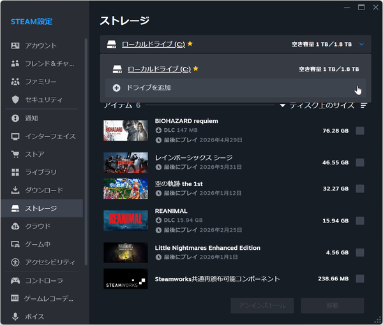The image size is (383, 325).
Task: Click the 移動 button
Action: click(x=333, y=305)
